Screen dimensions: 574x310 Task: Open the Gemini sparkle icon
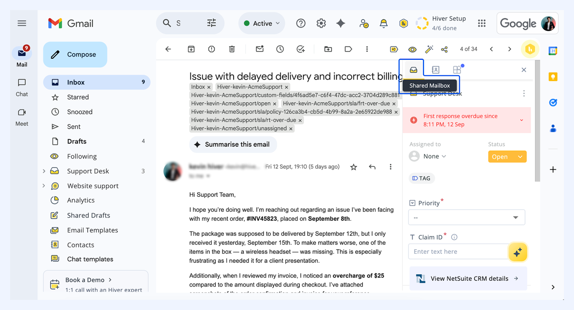point(340,23)
